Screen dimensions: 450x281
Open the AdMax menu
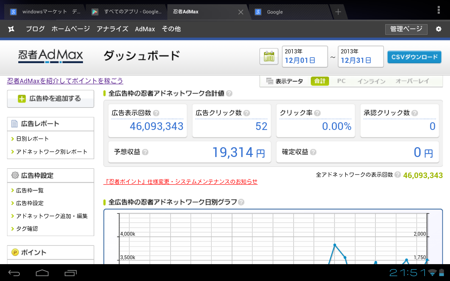point(145,29)
